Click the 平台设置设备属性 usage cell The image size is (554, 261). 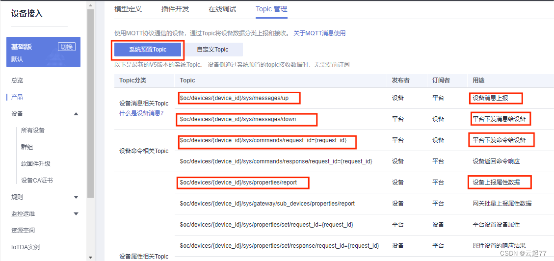click(x=496, y=225)
